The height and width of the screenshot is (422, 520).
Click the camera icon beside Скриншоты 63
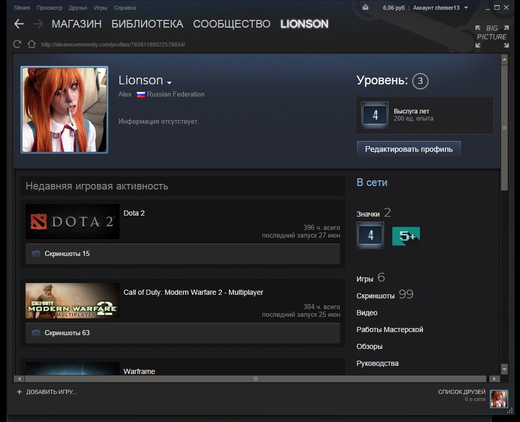pos(36,333)
